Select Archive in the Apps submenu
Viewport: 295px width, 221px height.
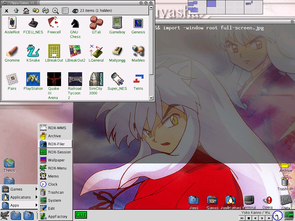55,136
